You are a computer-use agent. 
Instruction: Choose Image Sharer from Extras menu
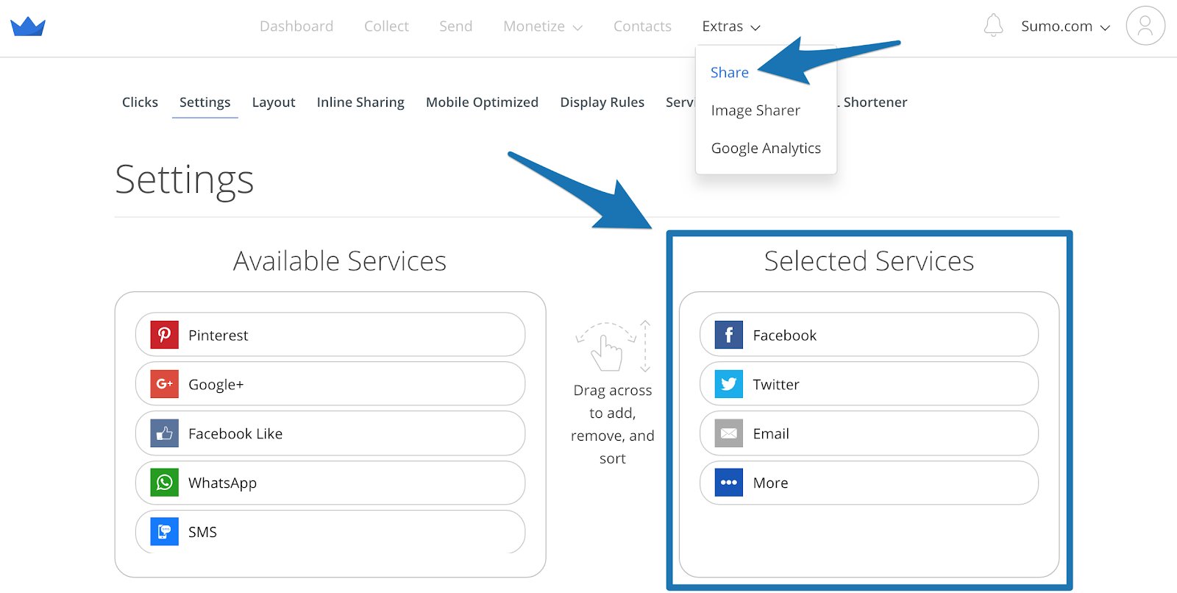(755, 110)
